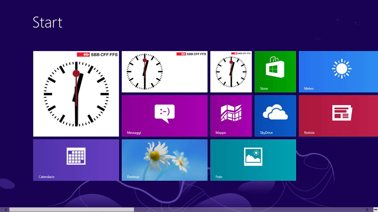The image size is (378, 212).
Task: Open the large SBB clock tile
Action: (76, 94)
